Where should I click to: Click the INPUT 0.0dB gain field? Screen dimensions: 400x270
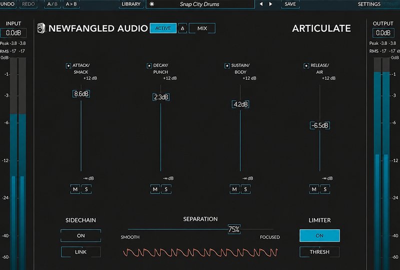coord(13,33)
